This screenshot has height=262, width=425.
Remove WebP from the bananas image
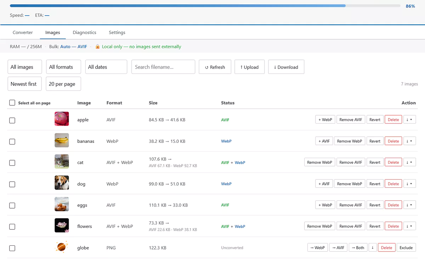pyautogui.click(x=350, y=141)
